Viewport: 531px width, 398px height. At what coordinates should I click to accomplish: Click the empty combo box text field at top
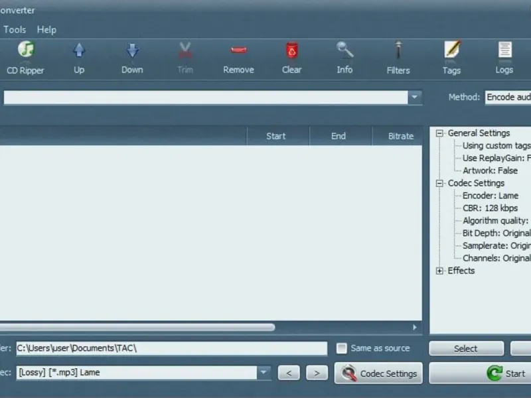coord(206,97)
